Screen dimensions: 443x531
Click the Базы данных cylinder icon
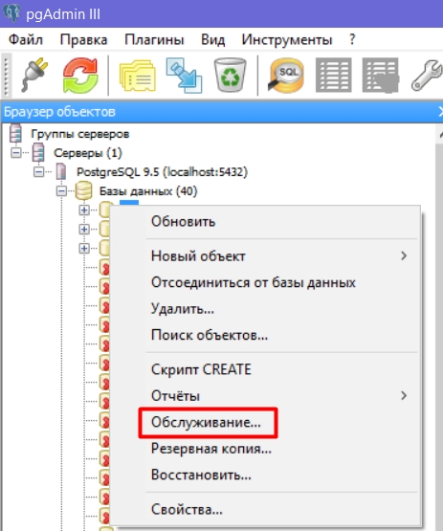(84, 190)
